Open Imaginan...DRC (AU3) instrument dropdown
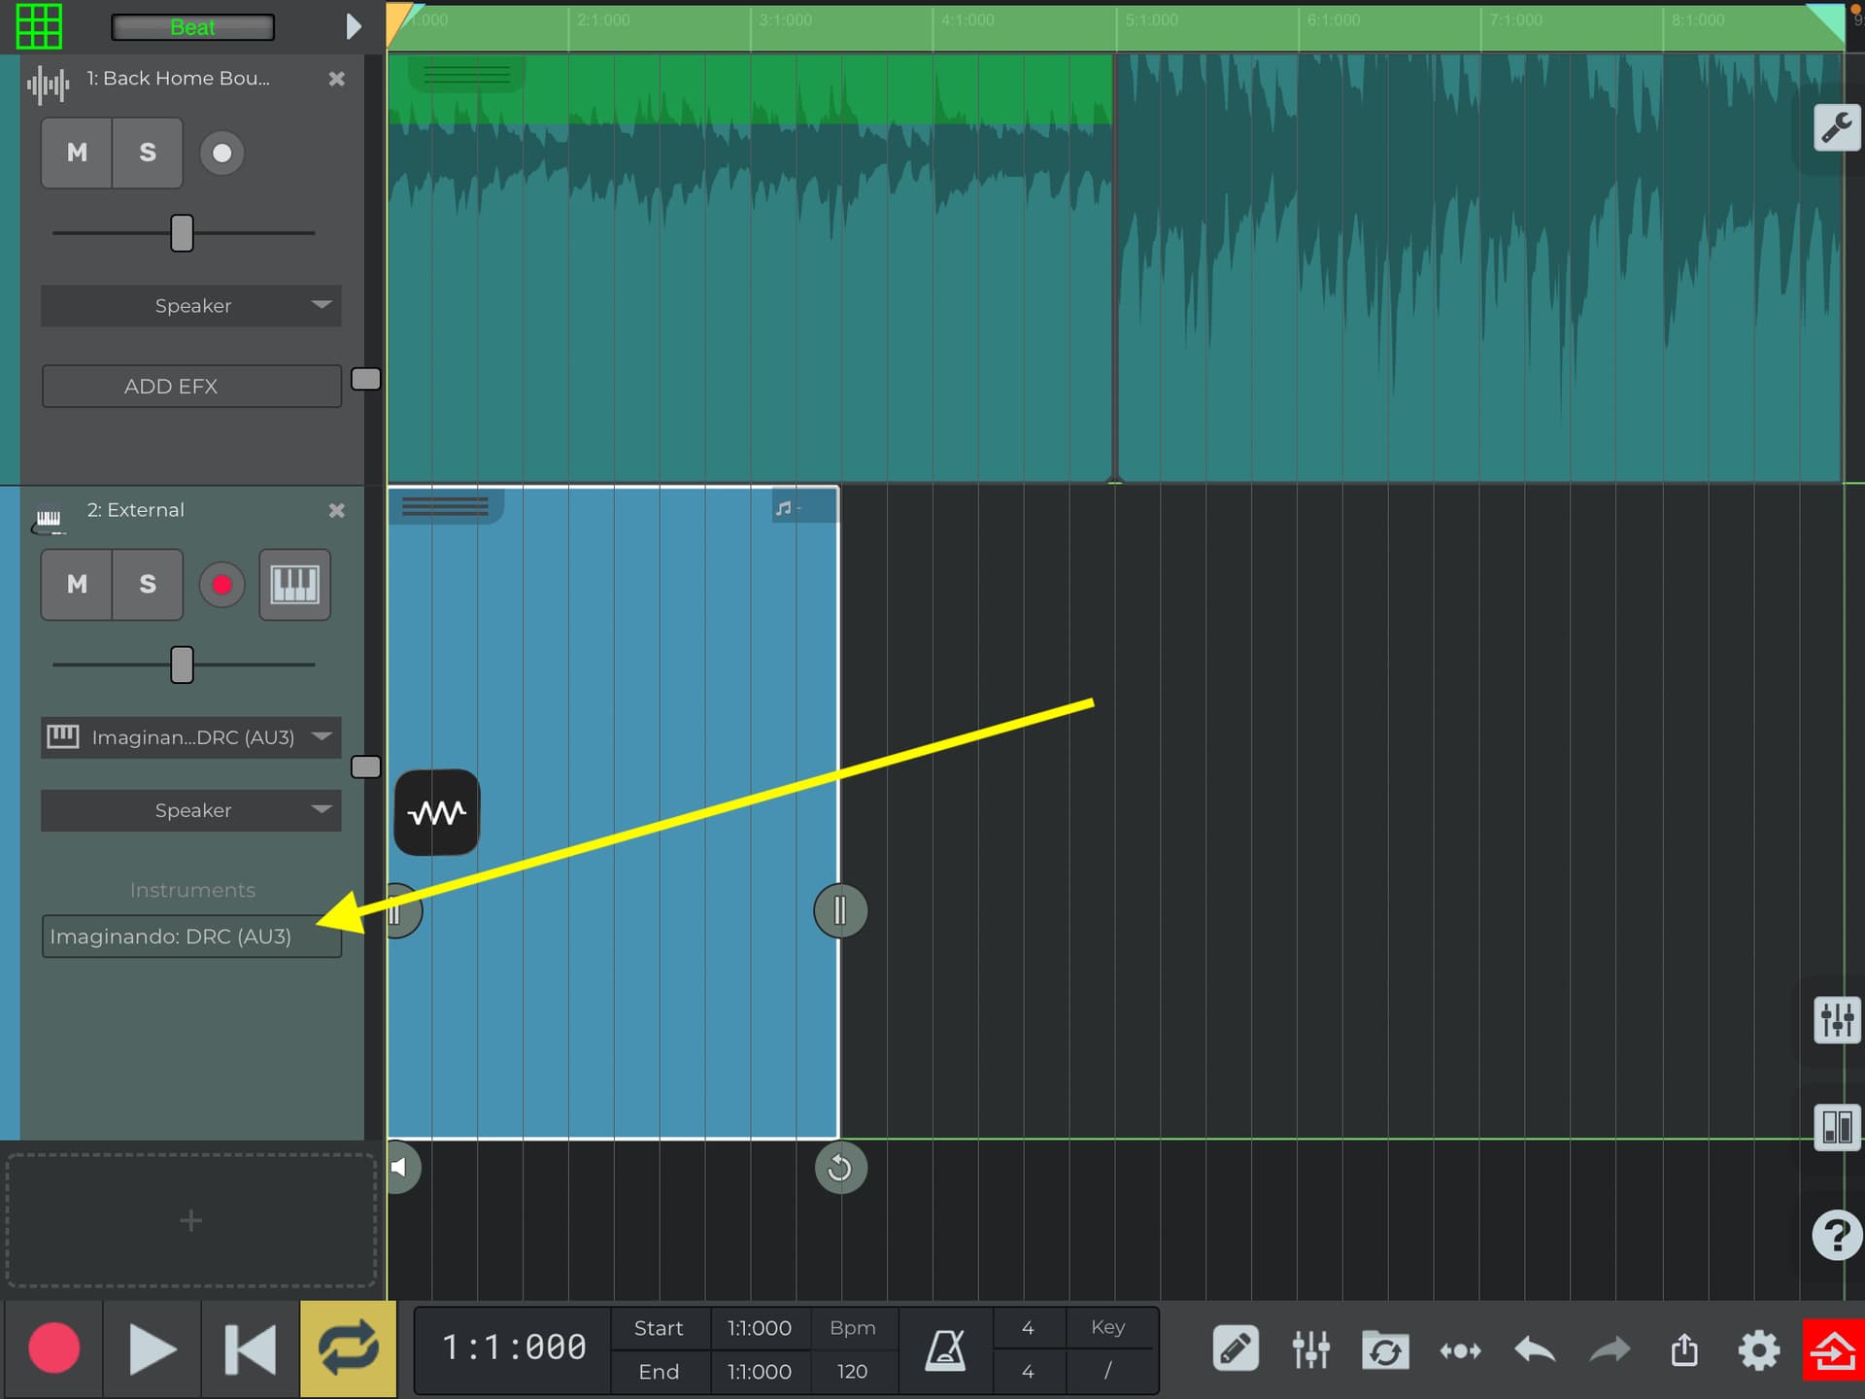Image resolution: width=1865 pixels, height=1399 pixels. click(191, 737)
